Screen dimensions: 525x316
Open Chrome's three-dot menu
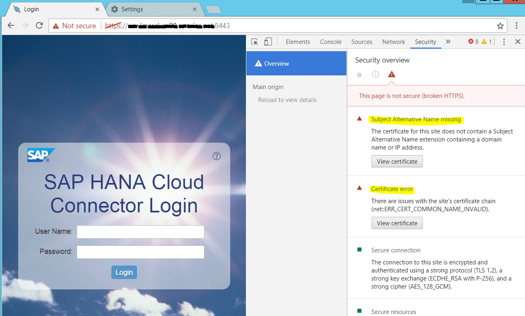coord(516,25)
